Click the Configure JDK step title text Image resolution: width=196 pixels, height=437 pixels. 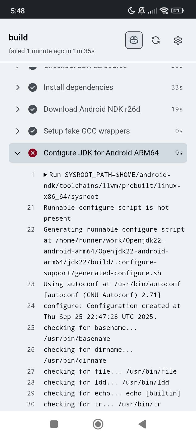(x=101, y=153)
